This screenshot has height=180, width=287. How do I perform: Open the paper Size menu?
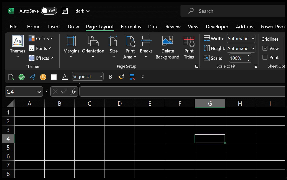(114, 46)
